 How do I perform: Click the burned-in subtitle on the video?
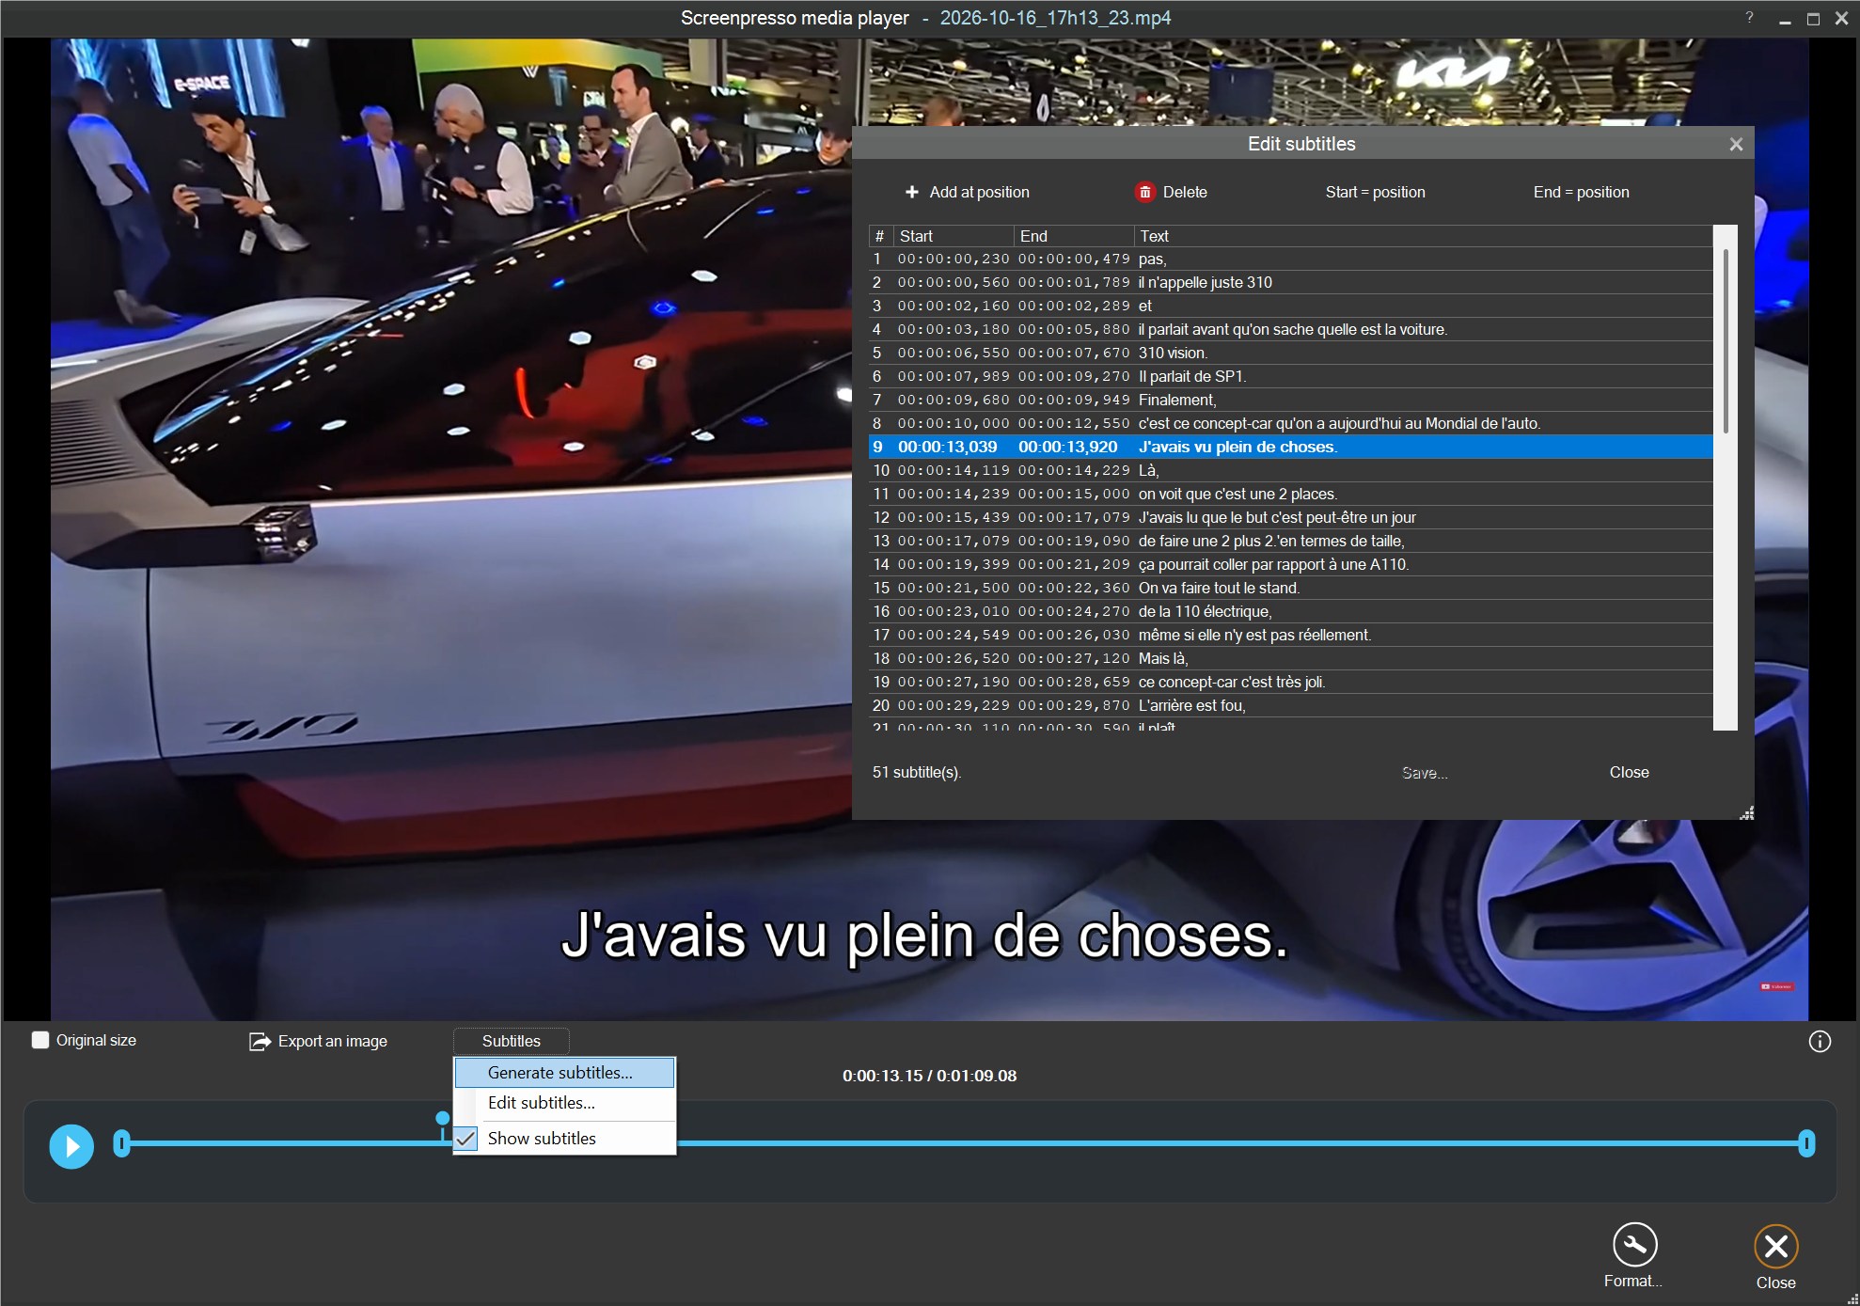[x=924, y=936]
